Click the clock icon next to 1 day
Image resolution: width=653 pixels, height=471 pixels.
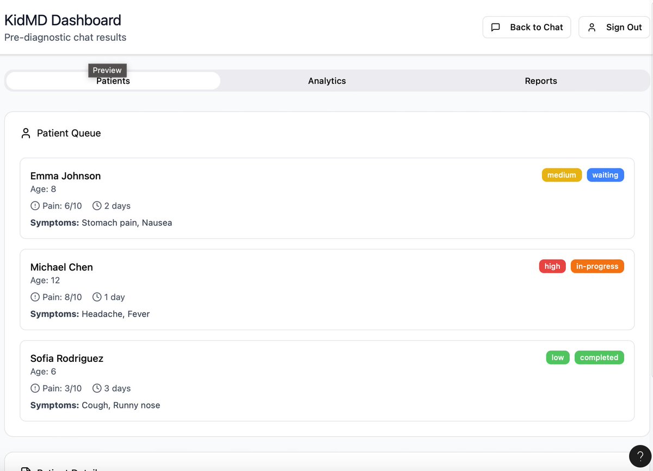point(97,297)
